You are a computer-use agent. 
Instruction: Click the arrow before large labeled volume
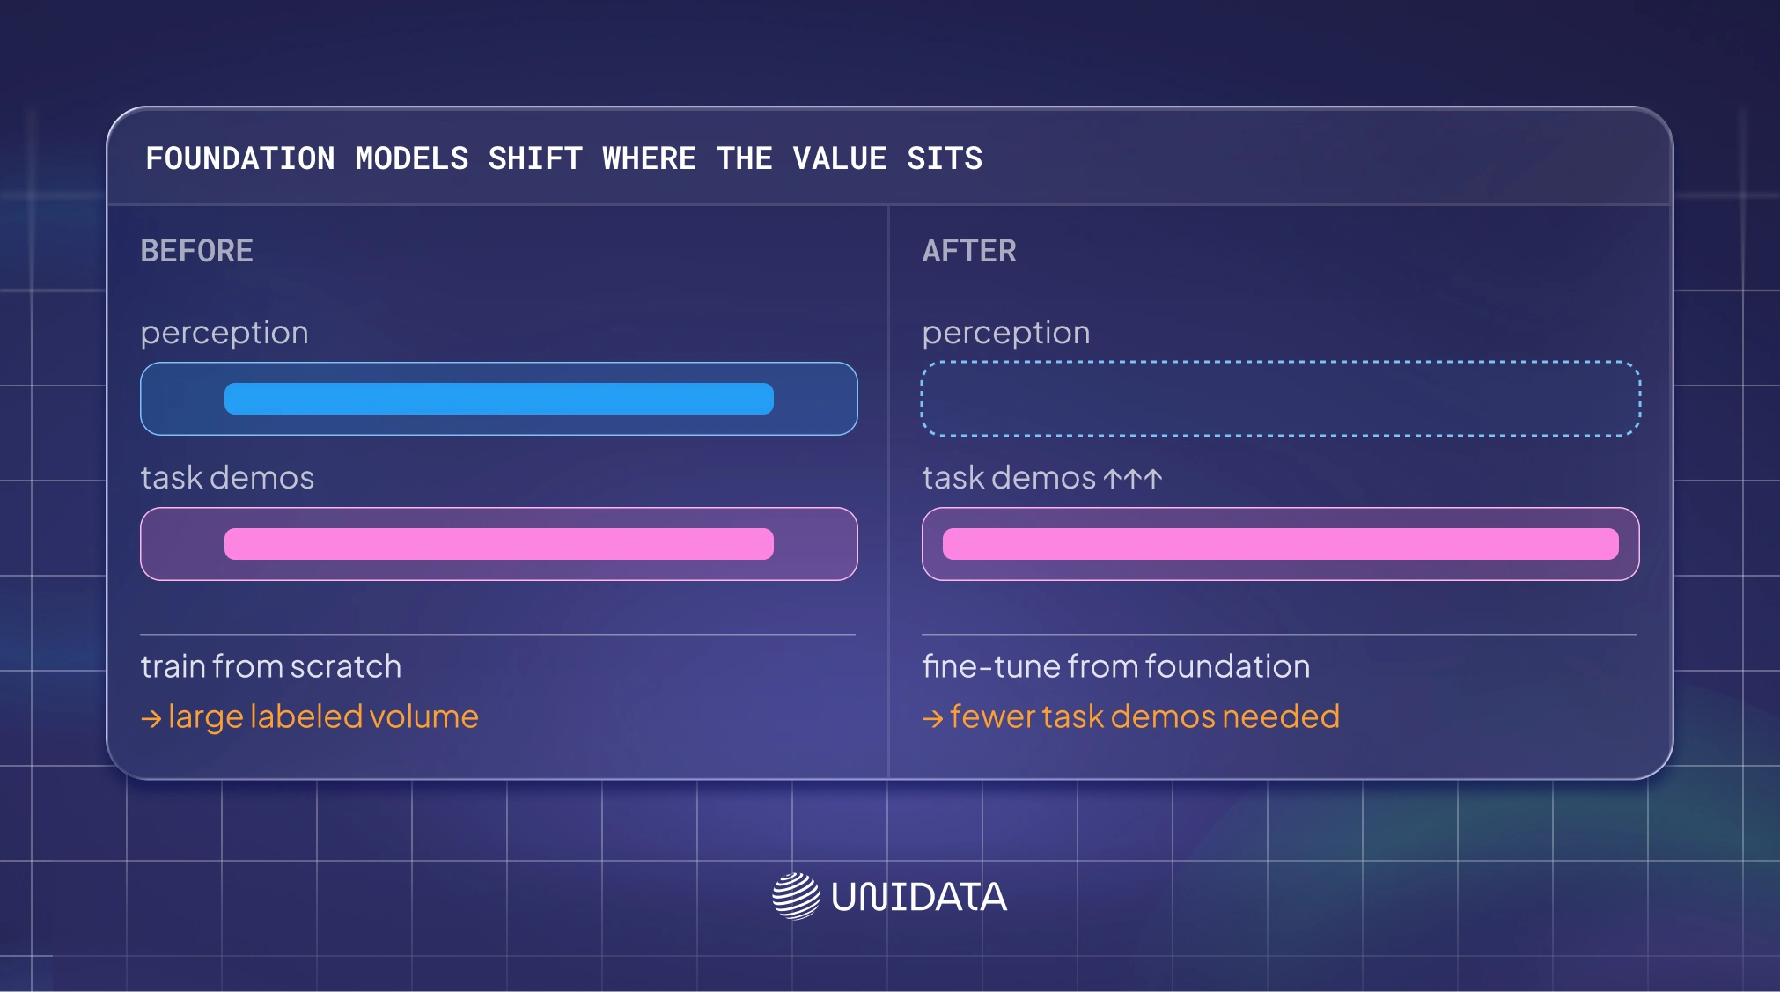(x=151, y=718)
